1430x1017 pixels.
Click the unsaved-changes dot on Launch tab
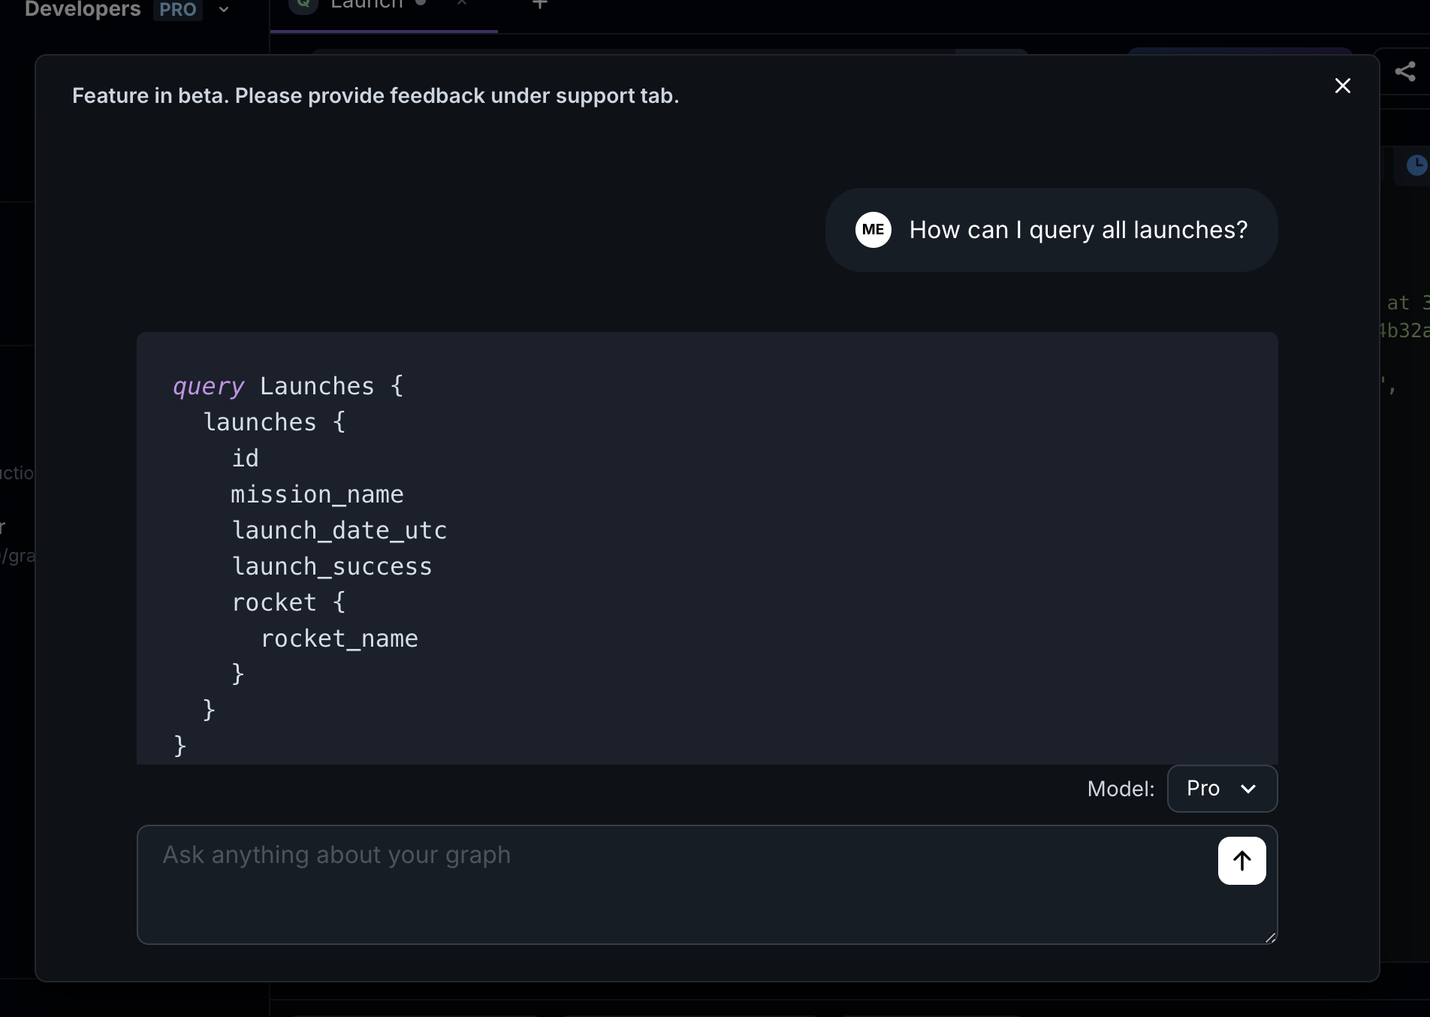(x=421, y=2)
